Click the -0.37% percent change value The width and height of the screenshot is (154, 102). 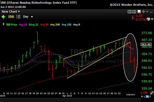pyautogui.click(x=140, y=19)
